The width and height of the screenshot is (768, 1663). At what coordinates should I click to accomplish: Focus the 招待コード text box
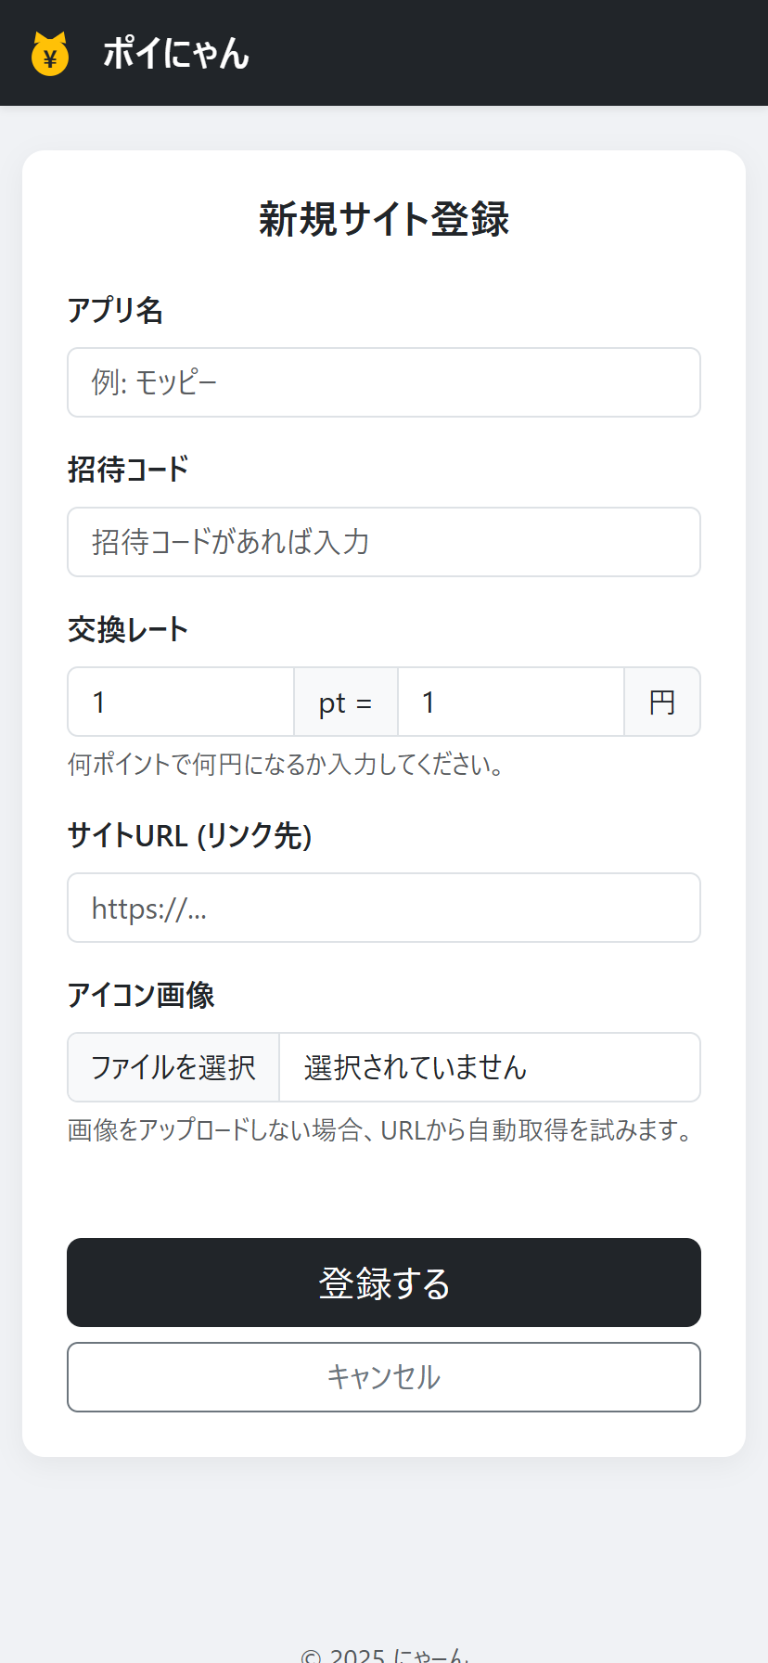click(x=383, y=542)
